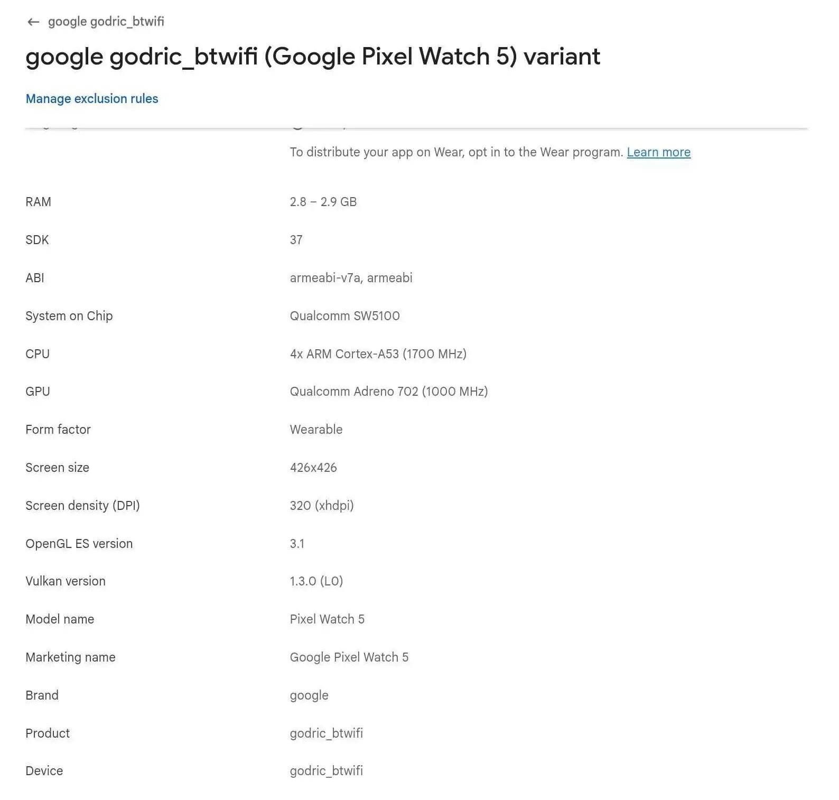The height and width of the screenshot is (800, 839).
Task: Click the Model name value Pixel Watch 5
Action: pos(327,619)
